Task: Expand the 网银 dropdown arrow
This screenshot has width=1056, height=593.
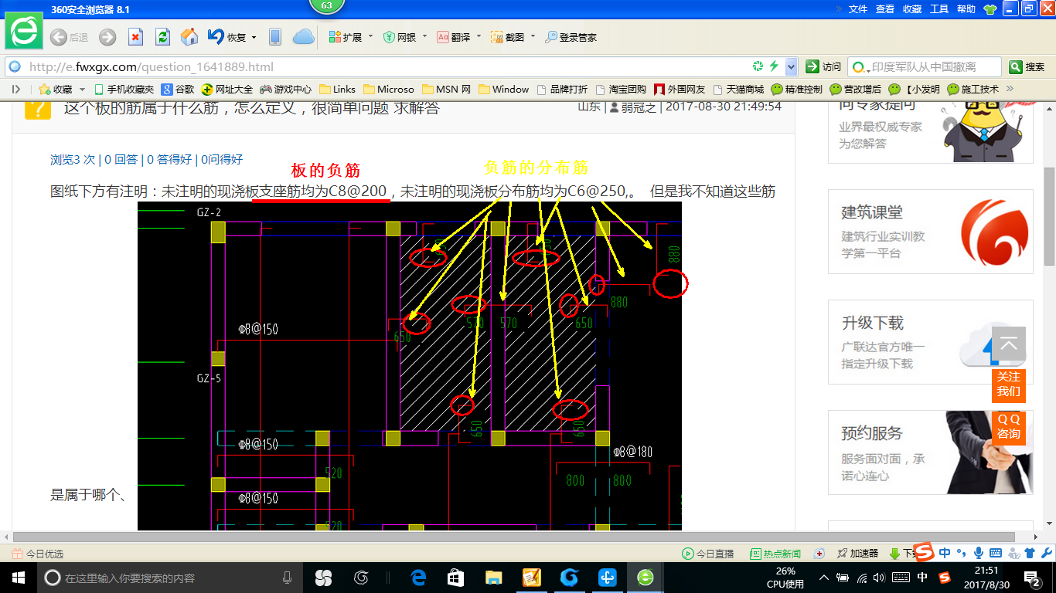Action: [x=424, y=37]
